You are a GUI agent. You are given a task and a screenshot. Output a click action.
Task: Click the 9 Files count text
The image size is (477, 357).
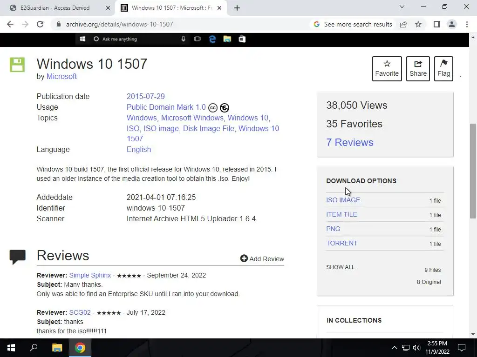[433, 270]
